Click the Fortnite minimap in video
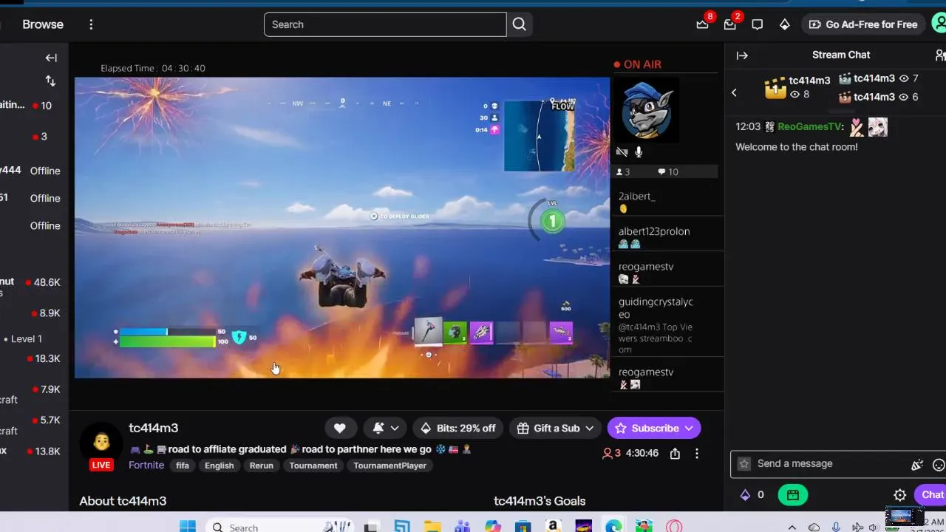The height and width of the screenshot is (532, 946). click(539, 135)
